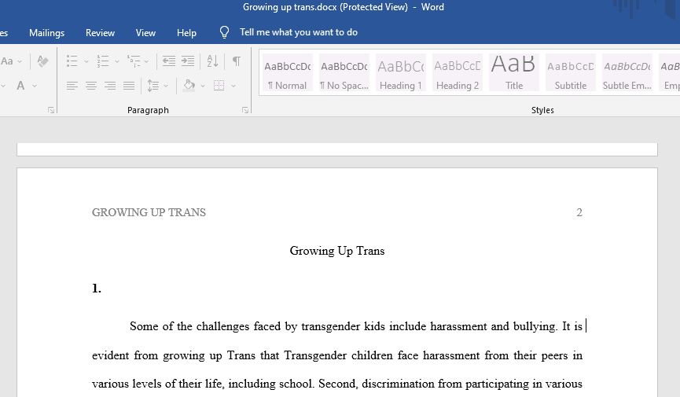Expand the Shading color dropdown arrow

tap(203, 86)
